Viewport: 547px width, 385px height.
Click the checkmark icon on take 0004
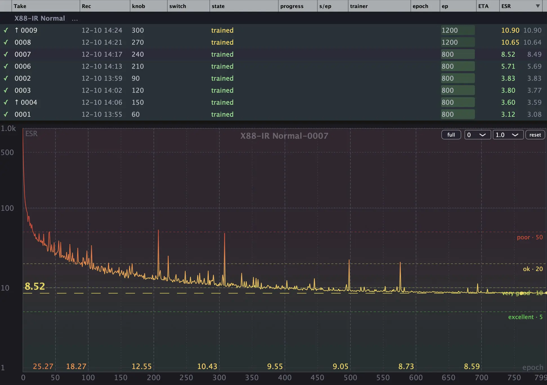pyautogui.click(x=6, y=102)
